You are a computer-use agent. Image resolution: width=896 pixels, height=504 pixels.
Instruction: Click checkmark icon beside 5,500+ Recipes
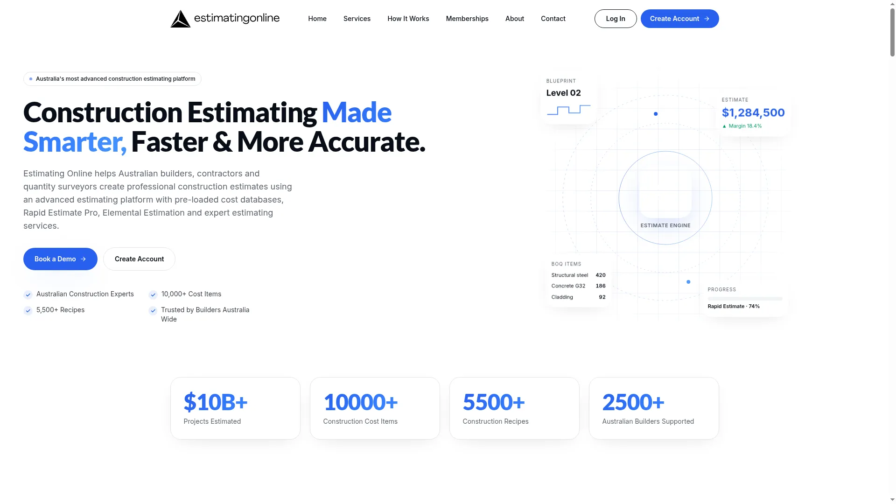click(28, 311)
